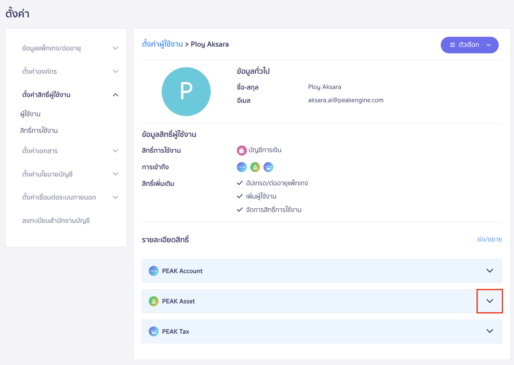This screenshot has width=514, height=365.
Task: Toggle the เพิ่มผู้ใช้งาน permission checkmark
Action: 239,196
